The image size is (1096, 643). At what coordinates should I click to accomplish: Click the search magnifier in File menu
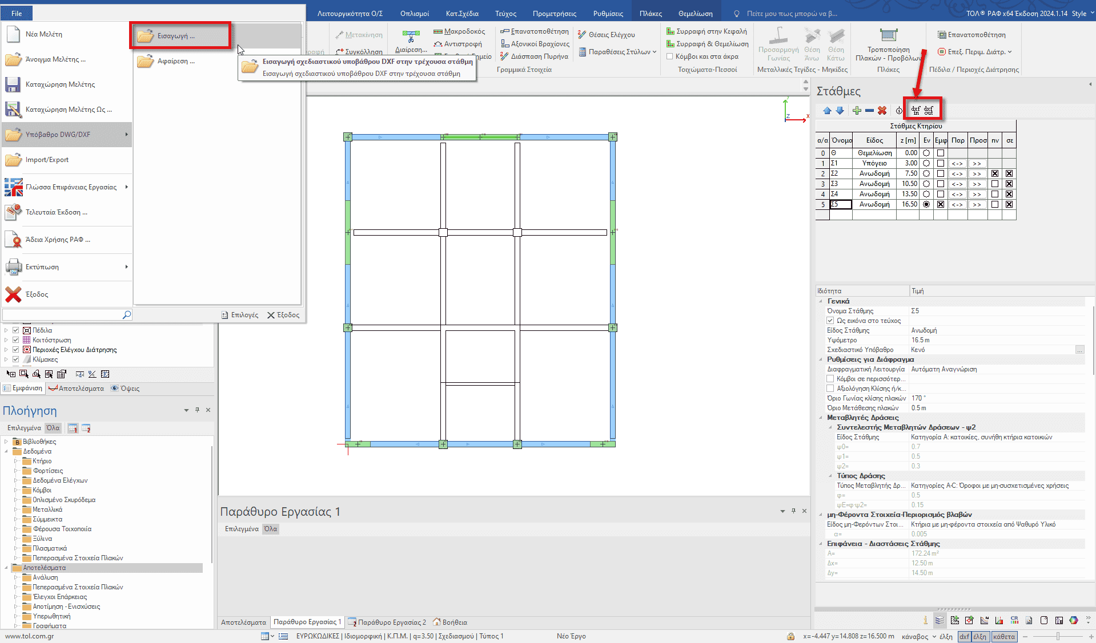127,315
